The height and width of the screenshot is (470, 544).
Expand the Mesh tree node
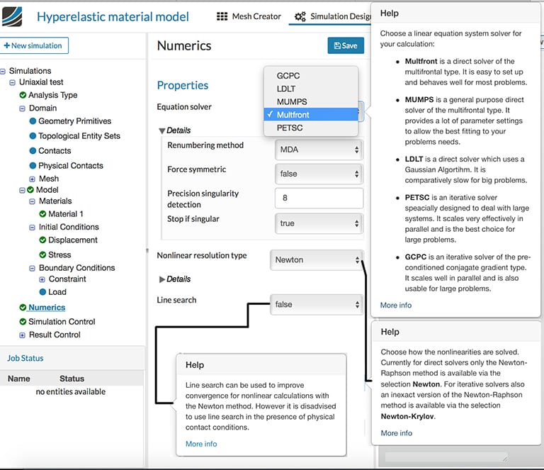[32, 179]
